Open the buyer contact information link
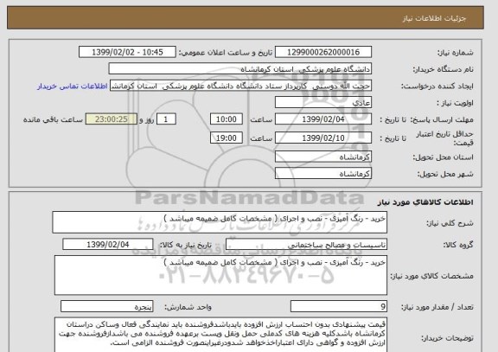The image size is (498, 352). coord(73,86)
